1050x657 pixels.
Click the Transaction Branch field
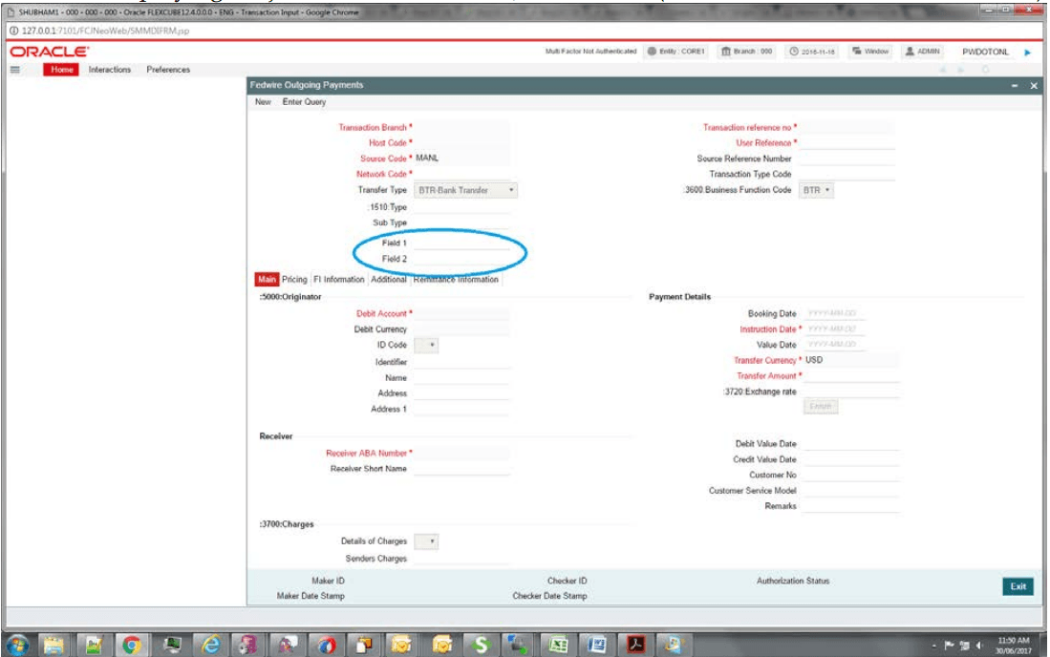click(x=461, y=127)
